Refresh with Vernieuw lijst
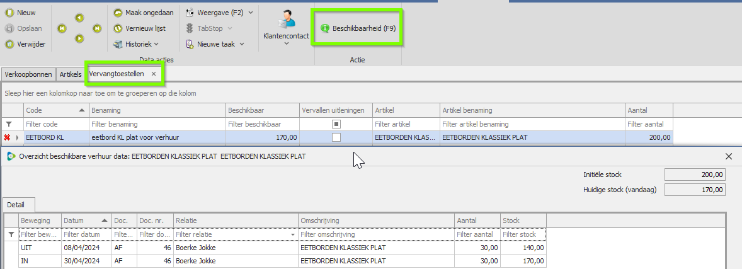The image size is (742, 269). [x=140, y=28]
